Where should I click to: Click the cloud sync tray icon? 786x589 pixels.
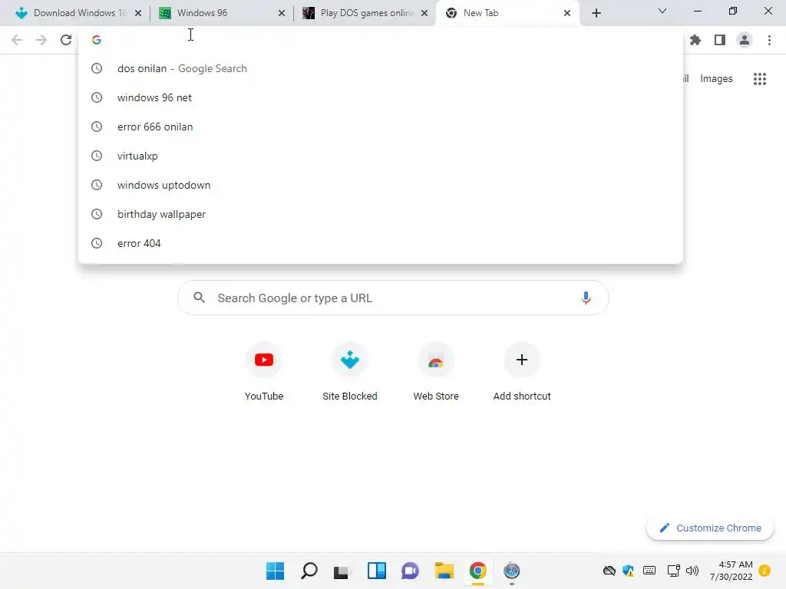[609, 571]
